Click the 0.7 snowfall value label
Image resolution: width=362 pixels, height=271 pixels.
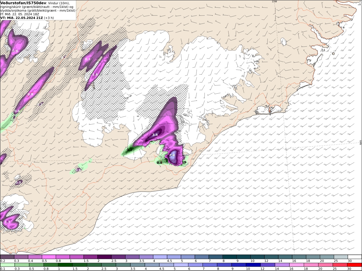(x=88, y=59)
